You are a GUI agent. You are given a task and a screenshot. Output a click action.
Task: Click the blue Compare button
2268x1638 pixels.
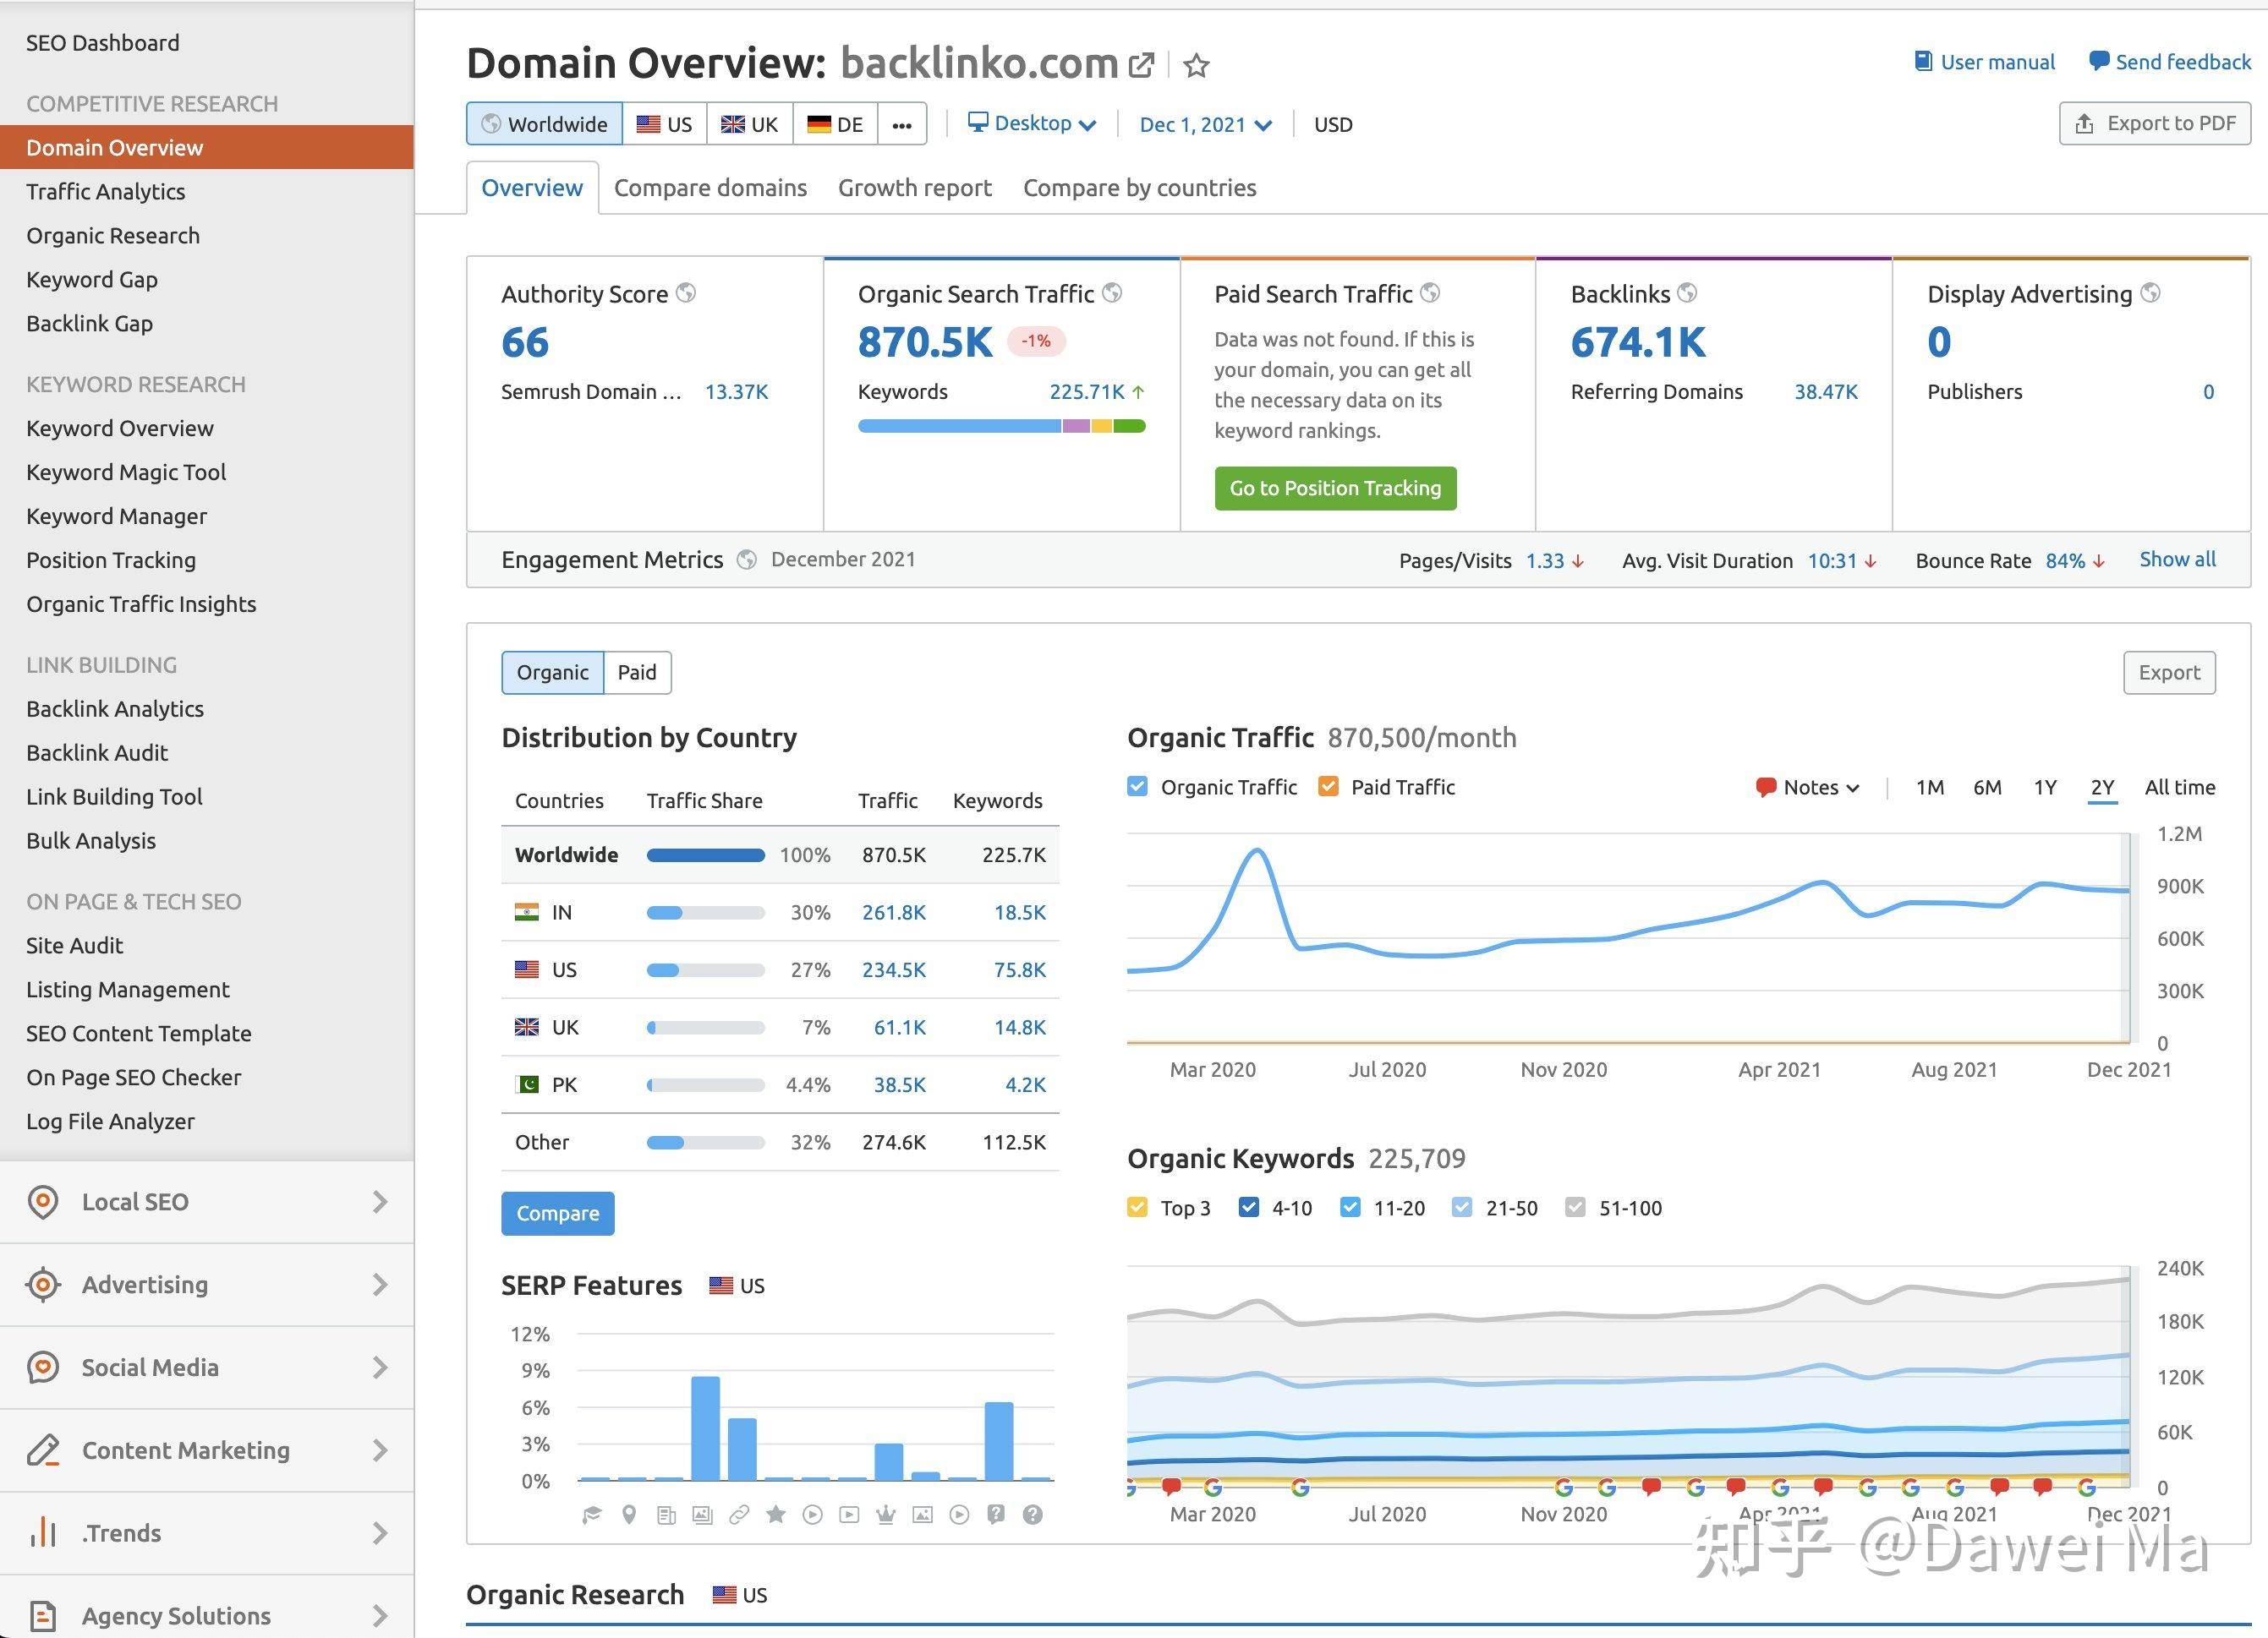click(x=558, y=1213)
